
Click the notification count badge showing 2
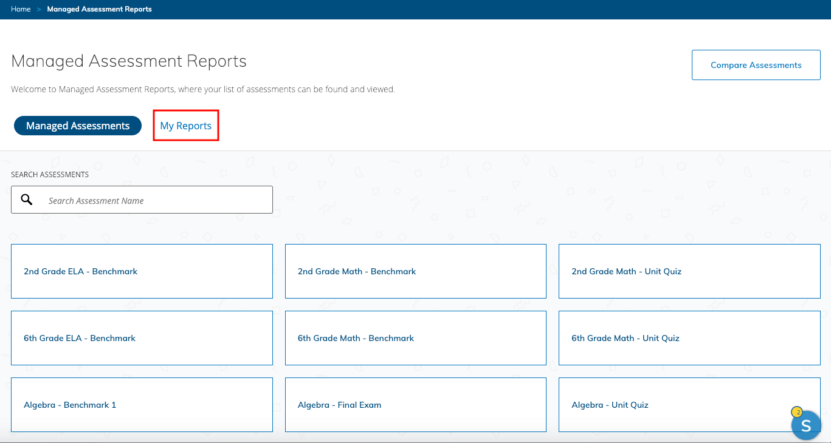pyautogui.click(x=797, y=412)
